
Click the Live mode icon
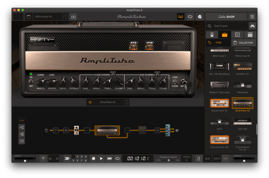(199, 17)
